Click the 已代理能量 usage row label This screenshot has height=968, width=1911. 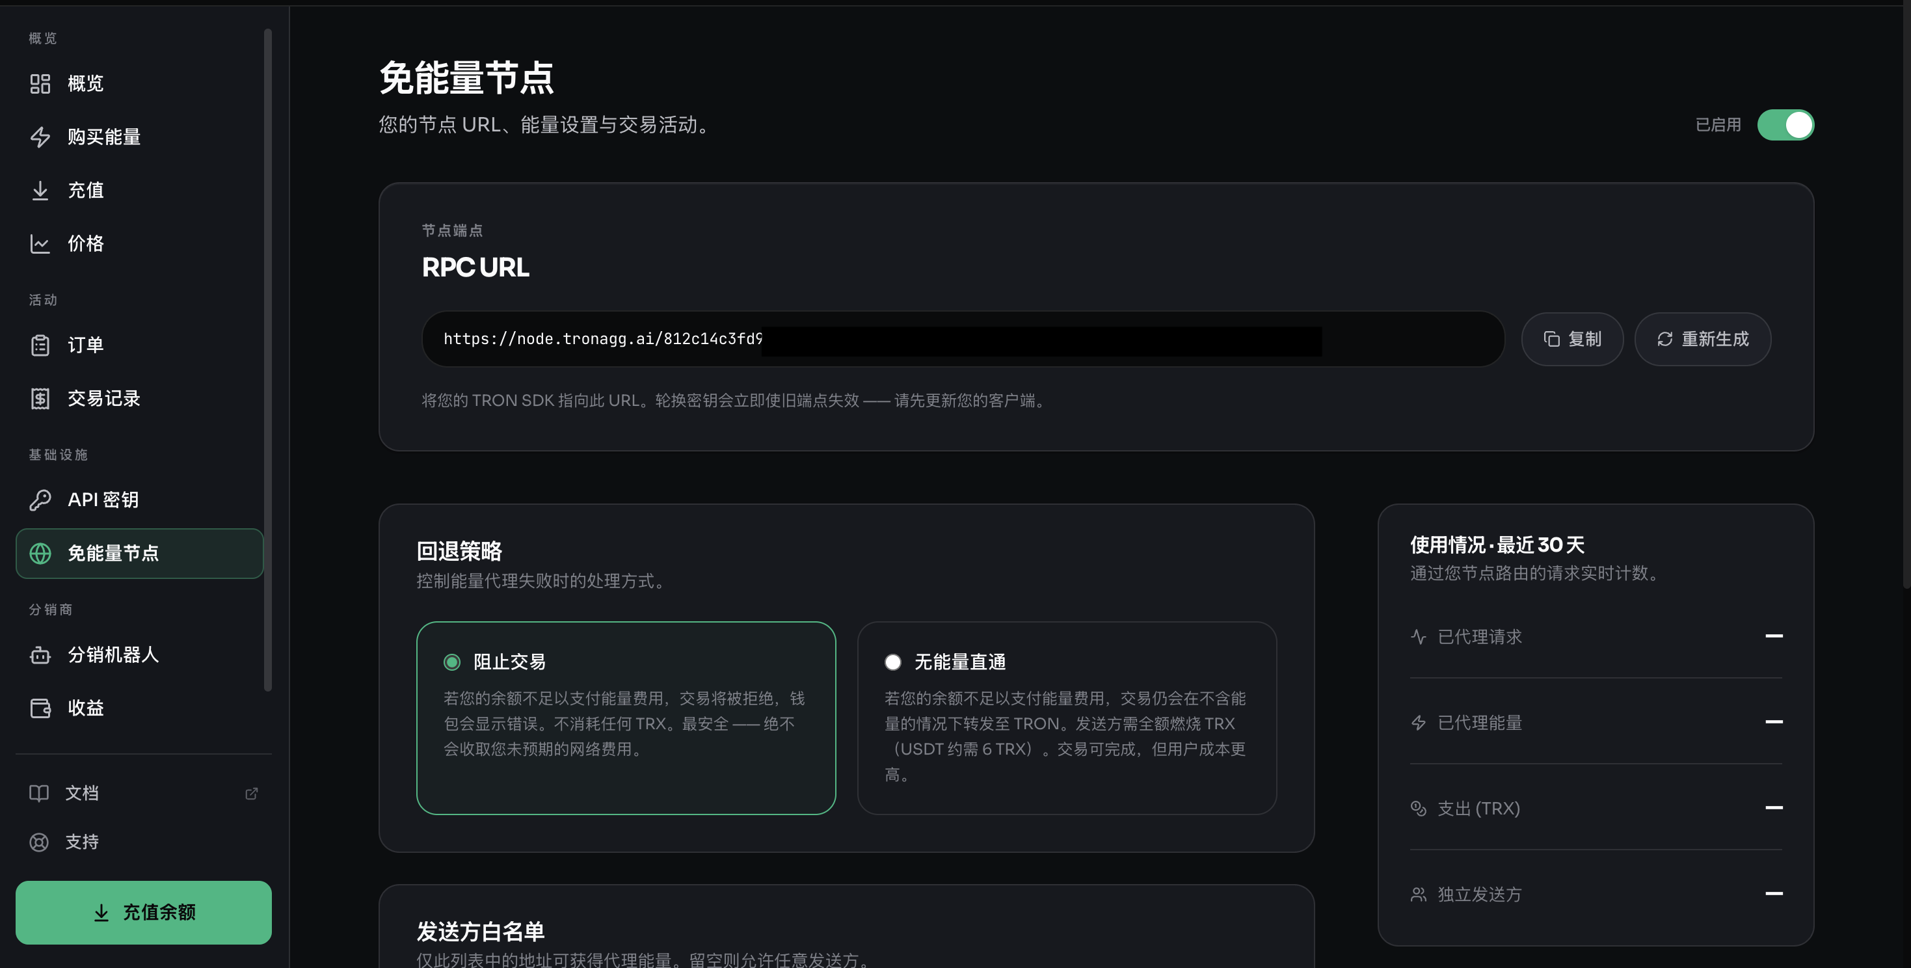pos(1479,723)
